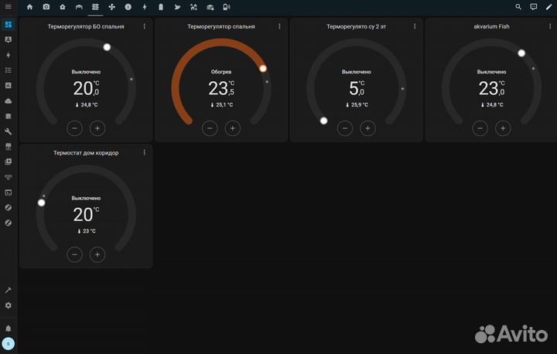Click the search magnifier icon
Viewport: 557px width, 354px height.
(x=518, y=7)
